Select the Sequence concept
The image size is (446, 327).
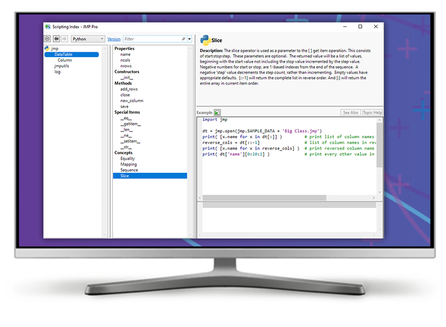129,170
